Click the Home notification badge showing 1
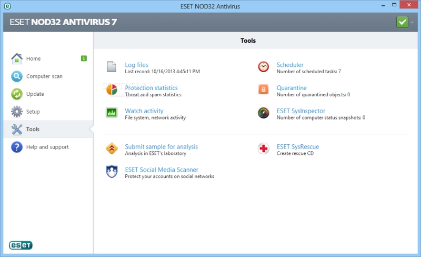This screenshot has height=257, width=421. point(84,58)
